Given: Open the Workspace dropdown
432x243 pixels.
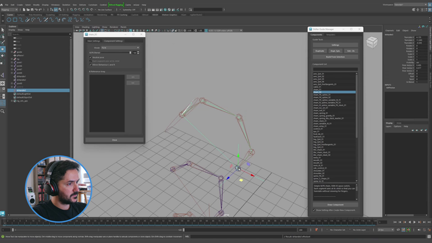Looking at the screenshot, I should (x=410, y=5).
